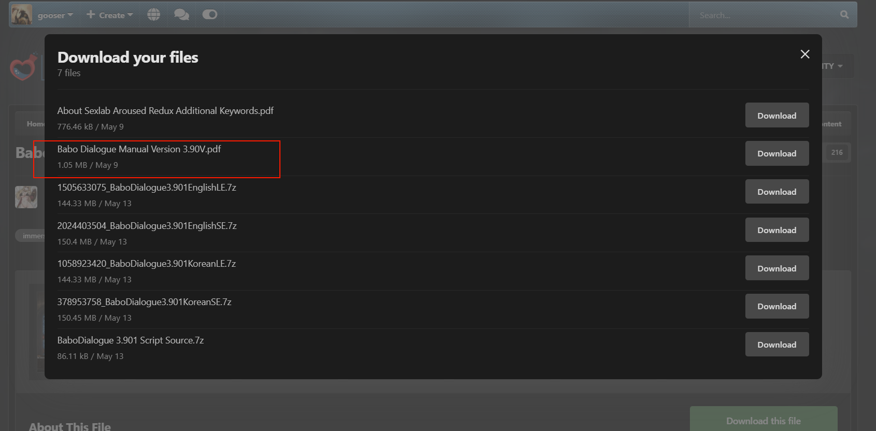
Task: Toggle the theme switch in header
Action: click(x=209, y=15)
